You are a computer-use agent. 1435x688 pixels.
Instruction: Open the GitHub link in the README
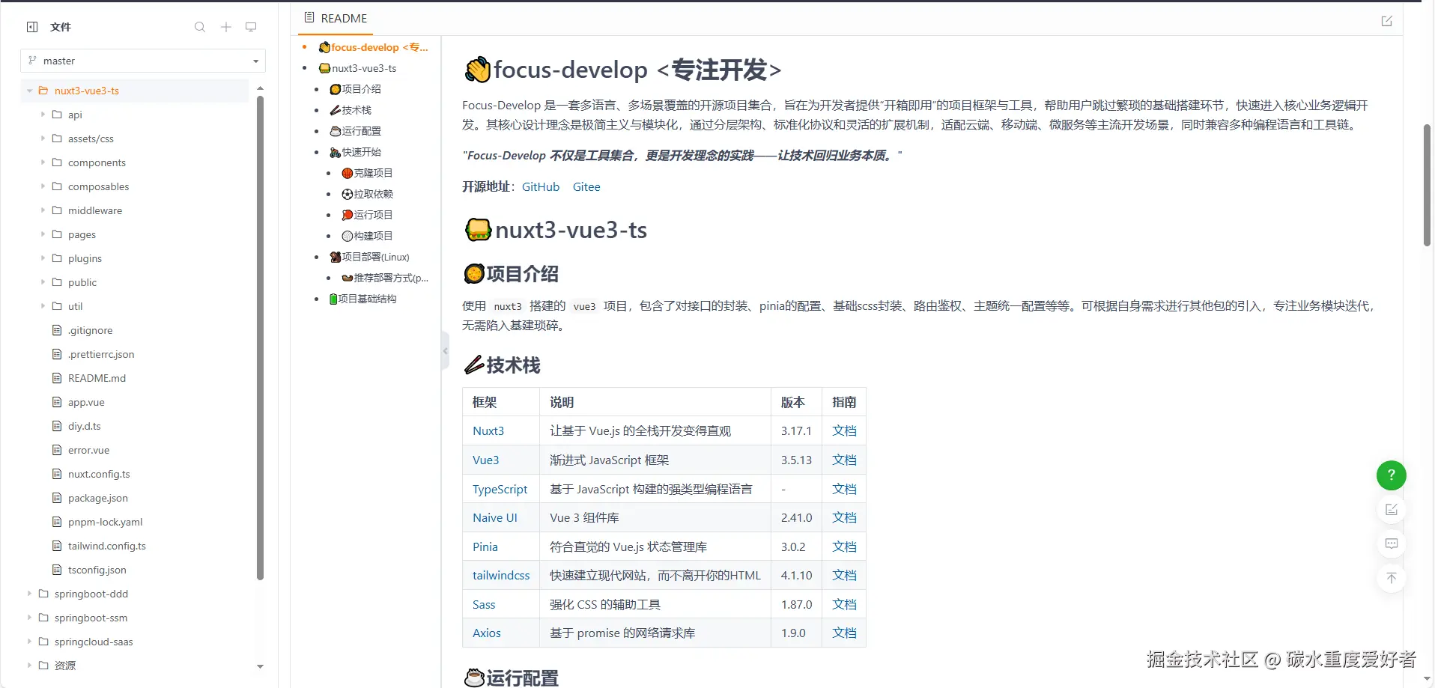[x=540, y=186]
